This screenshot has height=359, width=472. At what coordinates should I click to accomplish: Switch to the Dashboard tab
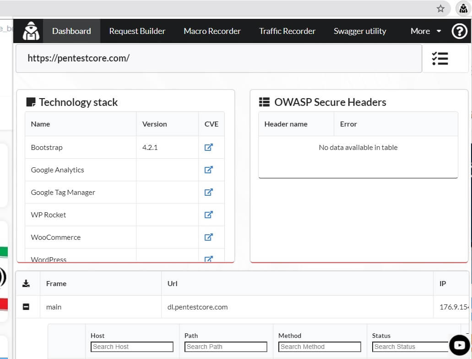(71, 31)
